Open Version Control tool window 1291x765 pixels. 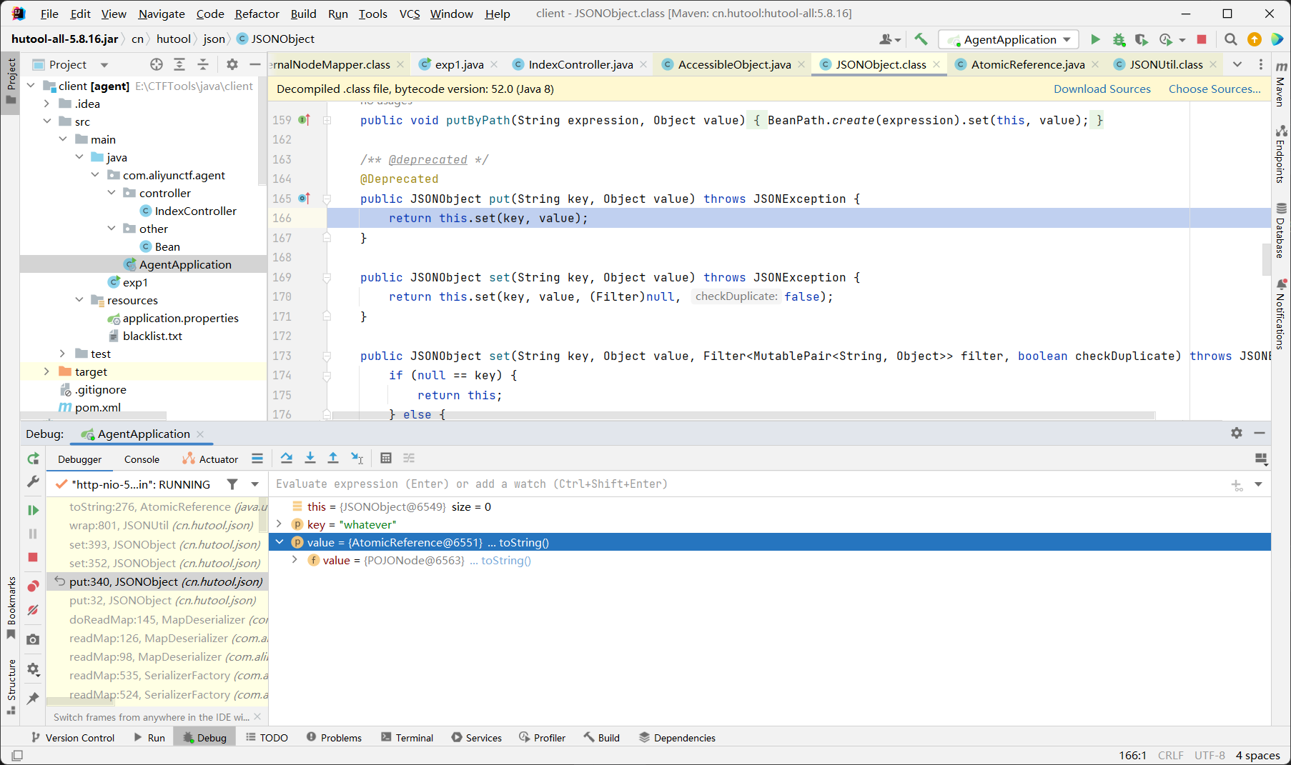pos(72,738)
